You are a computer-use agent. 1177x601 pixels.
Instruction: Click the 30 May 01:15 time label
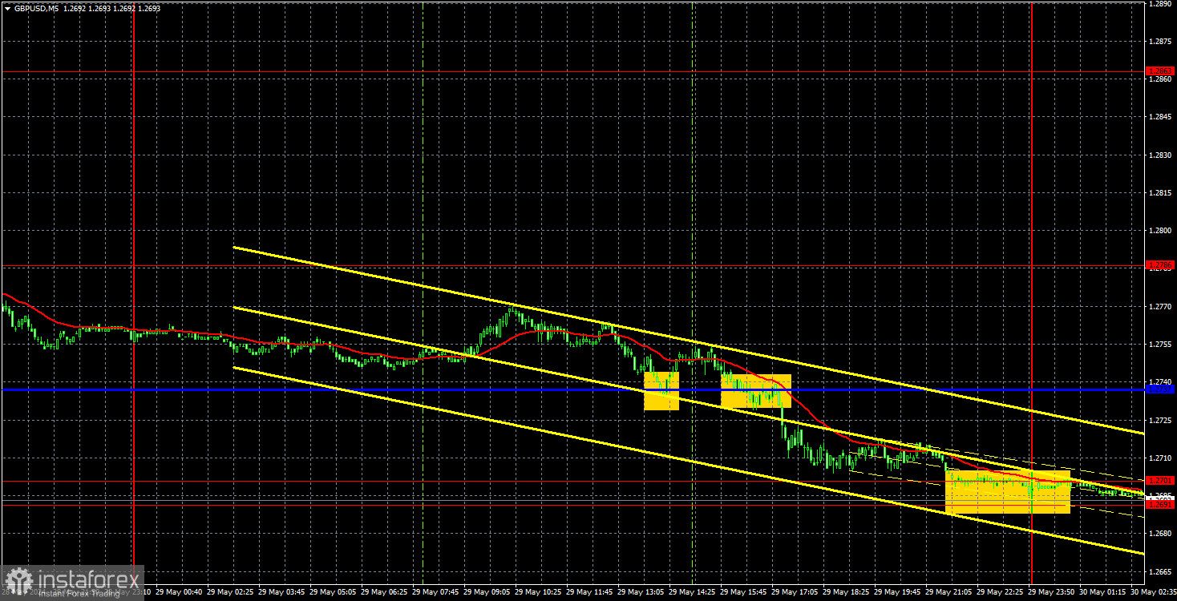point(1102,593)
